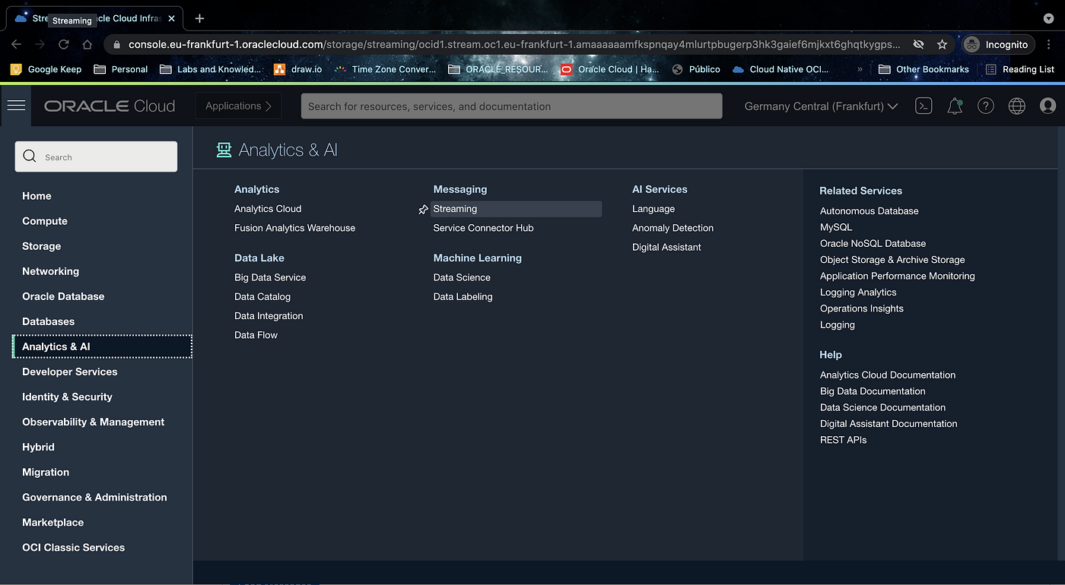Click the resources and services search bar
The width and height of the screenshot is (1065, 585).
[511, 106]
